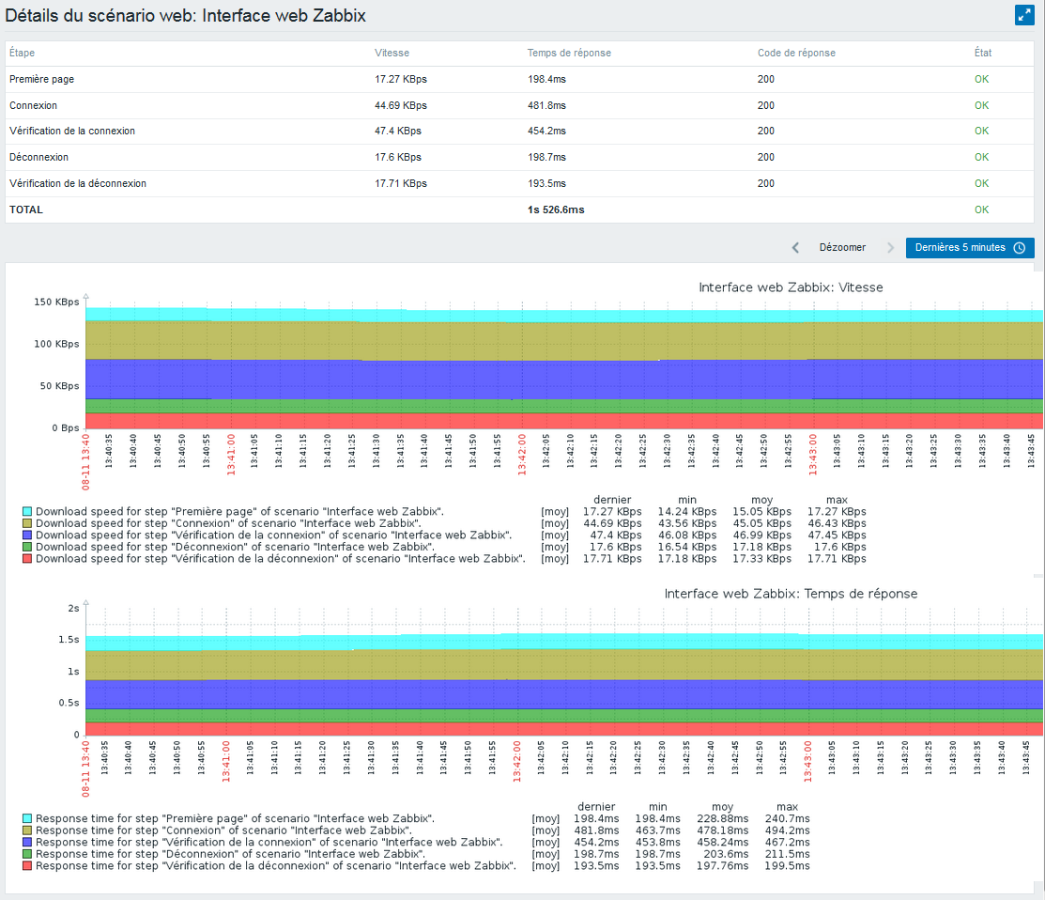
Task: Click the TOTAL row label
Action: click(x=26, y=209)
